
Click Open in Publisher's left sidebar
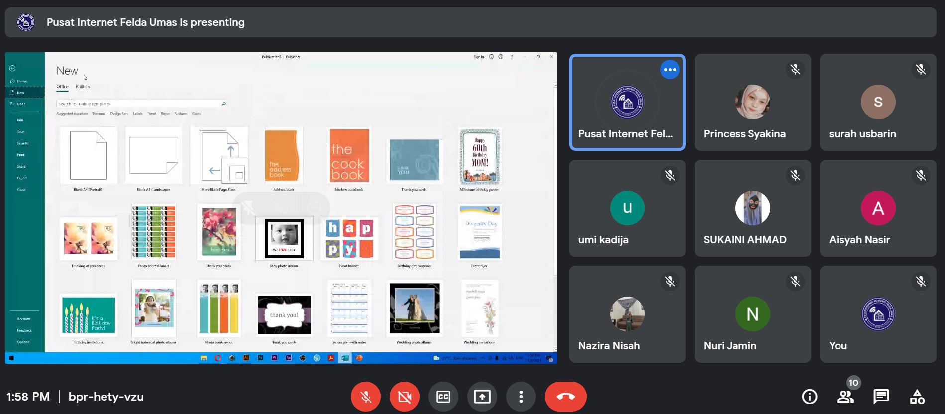(21, 104)
